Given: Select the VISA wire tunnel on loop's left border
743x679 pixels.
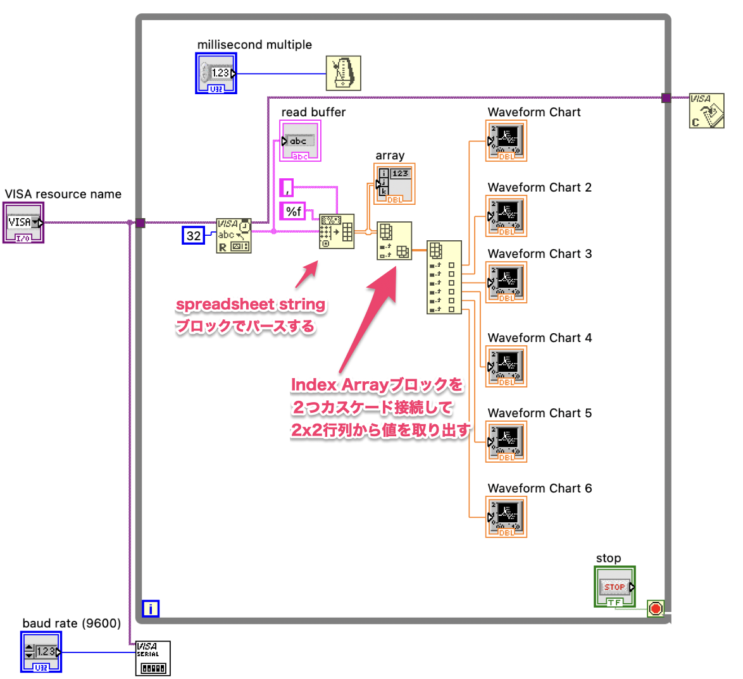Looking at the screenshot, I should pos(140,223).
